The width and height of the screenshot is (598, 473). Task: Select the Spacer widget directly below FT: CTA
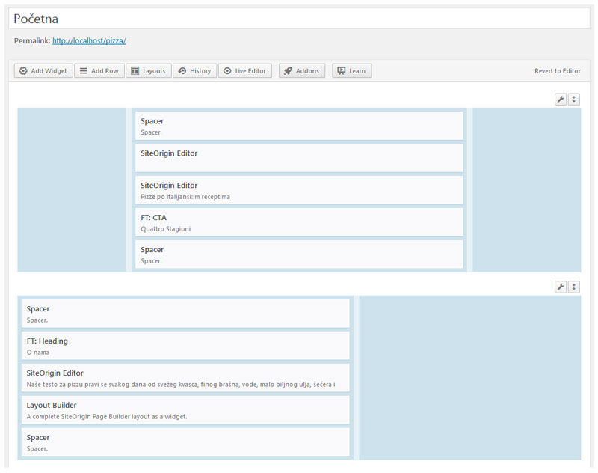[299, 254]
